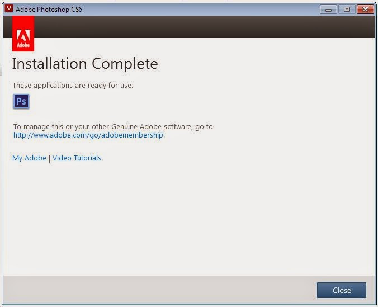This screenshot has height=307, width=378.
Task: Click the "These applications are ready for use." text
Action: pos(73,86)
